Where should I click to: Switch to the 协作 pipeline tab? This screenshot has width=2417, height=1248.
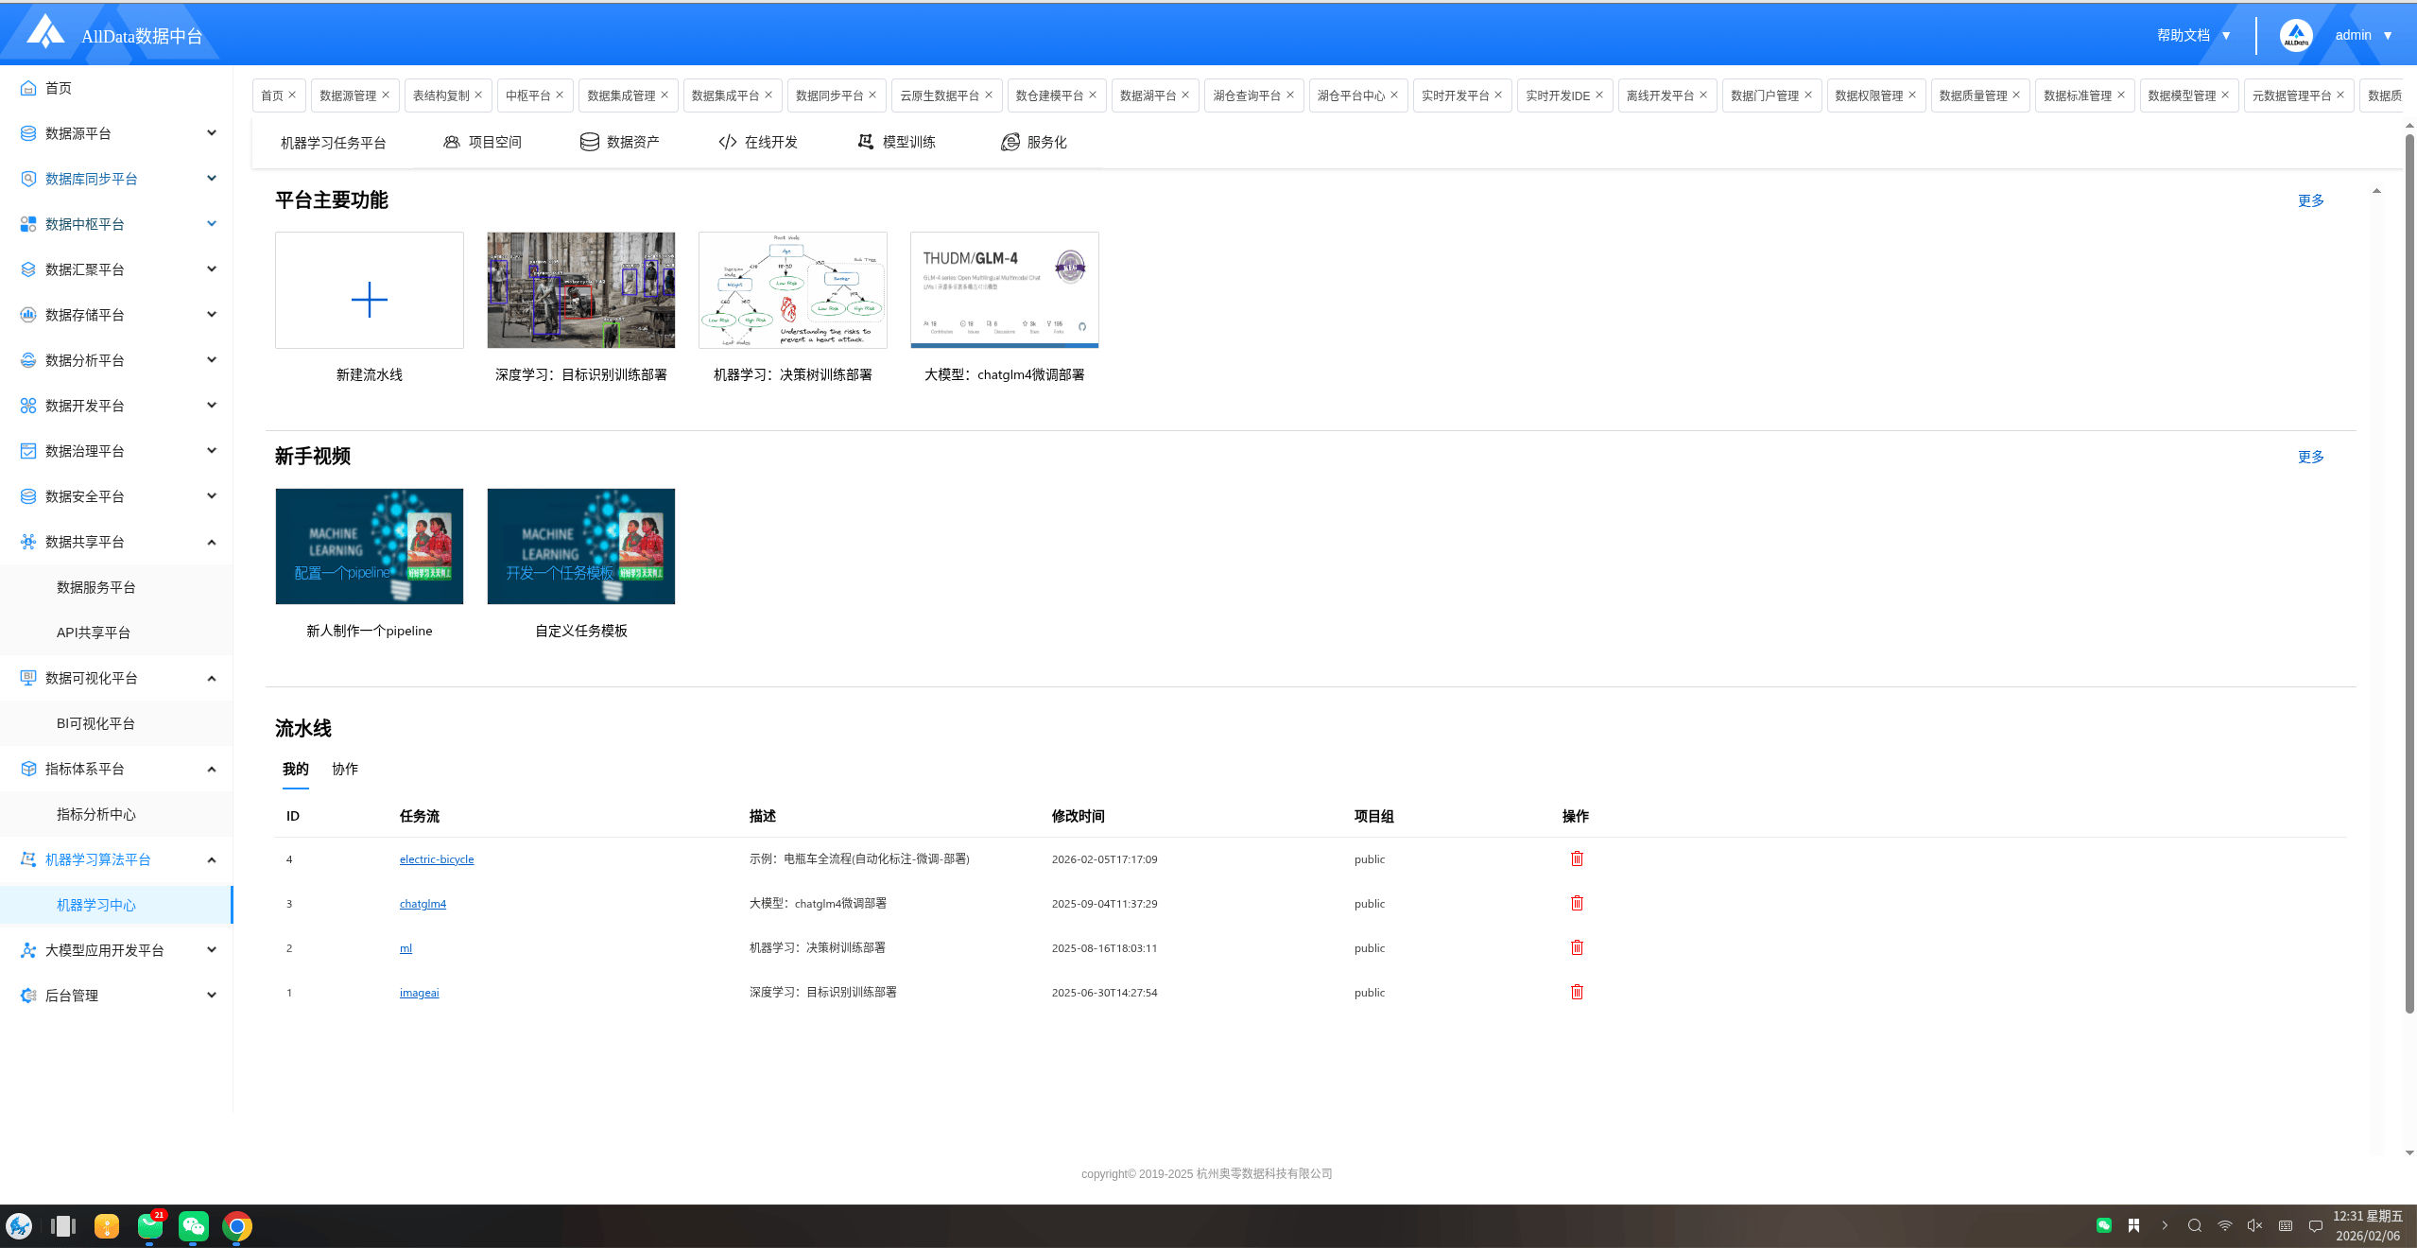tap(344, 769)
